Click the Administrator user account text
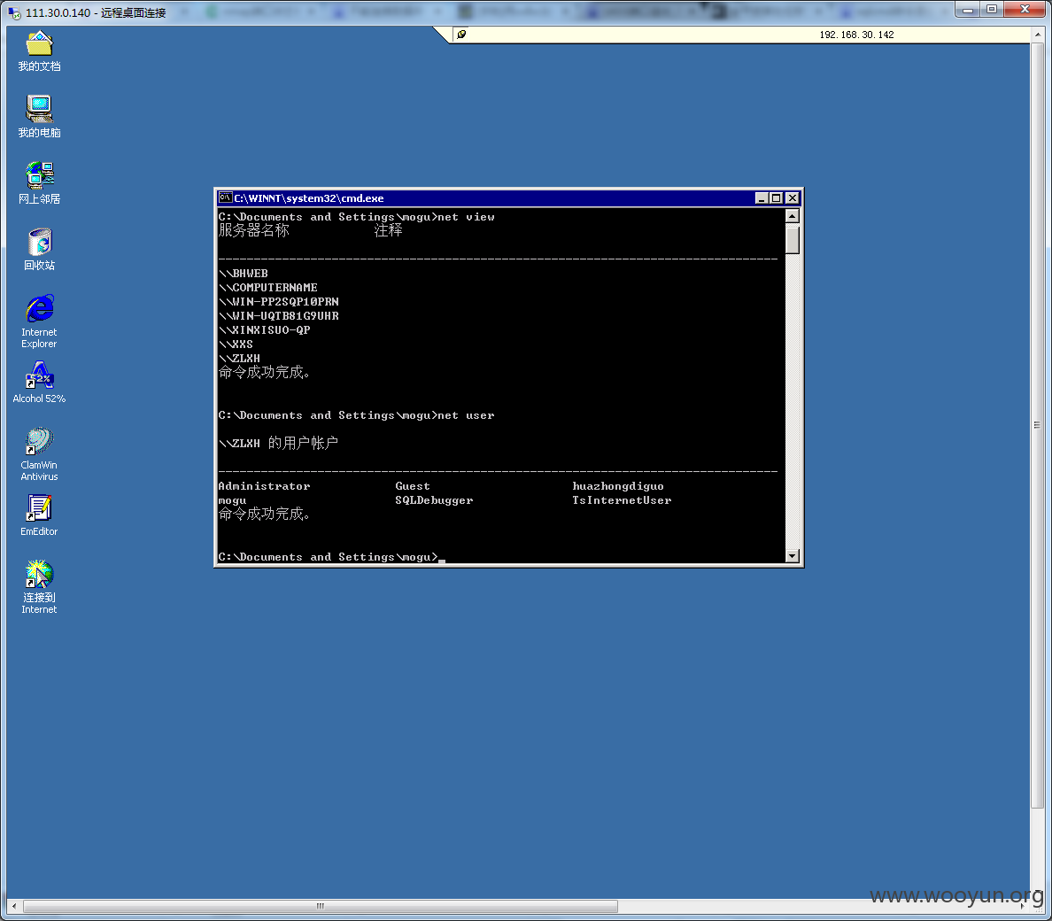 pyautogui.click(x=265, y=486)
